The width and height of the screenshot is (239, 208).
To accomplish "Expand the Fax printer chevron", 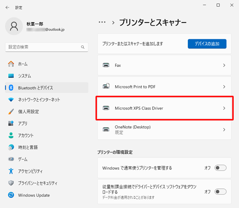I will pyautogui.click(x=224, y=66).
